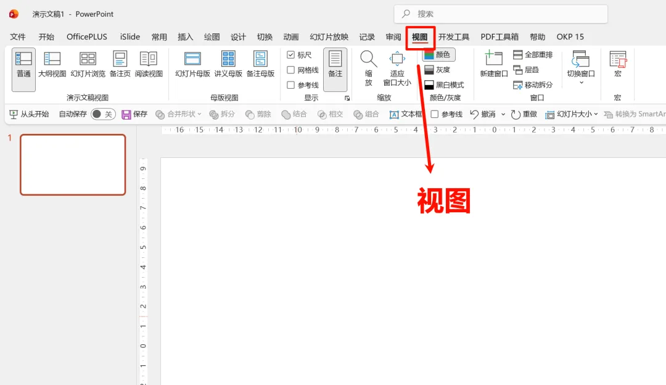
Task: Open the Design (设计) tab
Action: click(x=238, y=37)
